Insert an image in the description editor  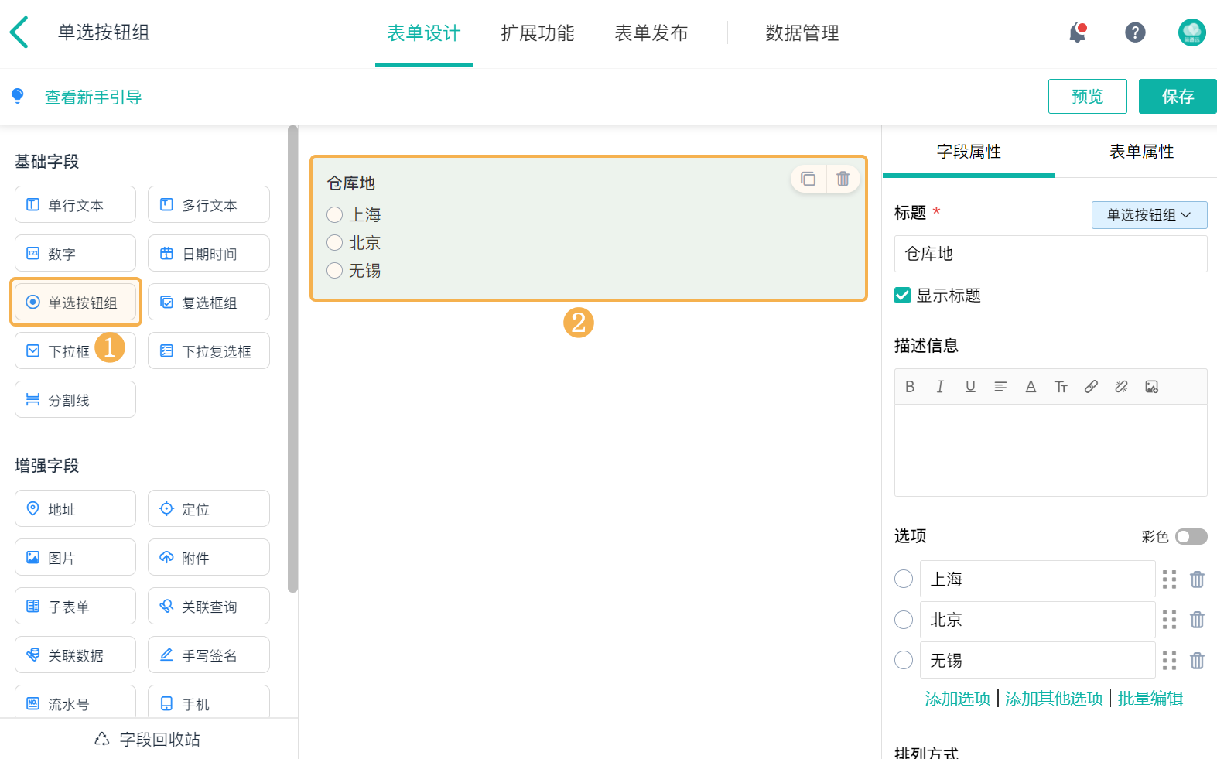[x=1152, y=387]
